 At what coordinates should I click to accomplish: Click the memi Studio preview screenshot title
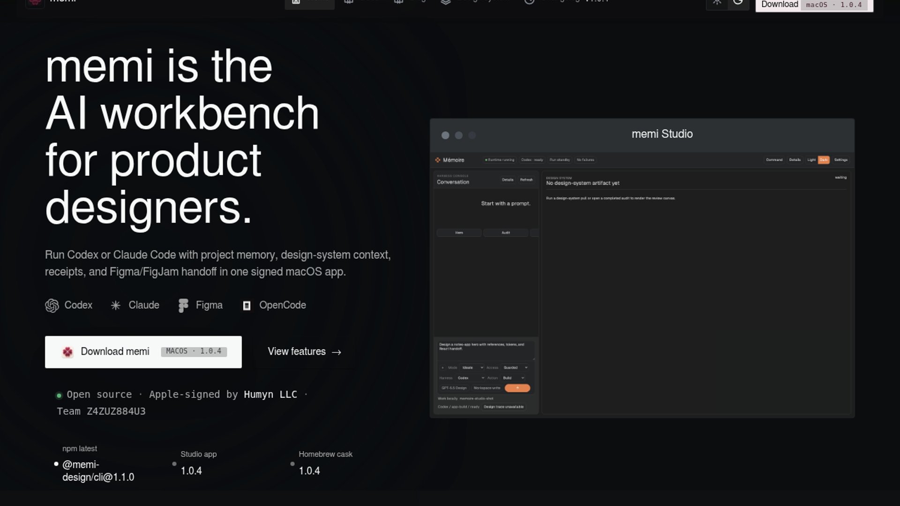click(662, 134)
